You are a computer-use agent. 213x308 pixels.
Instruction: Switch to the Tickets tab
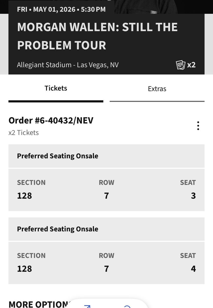pos(56,89)
